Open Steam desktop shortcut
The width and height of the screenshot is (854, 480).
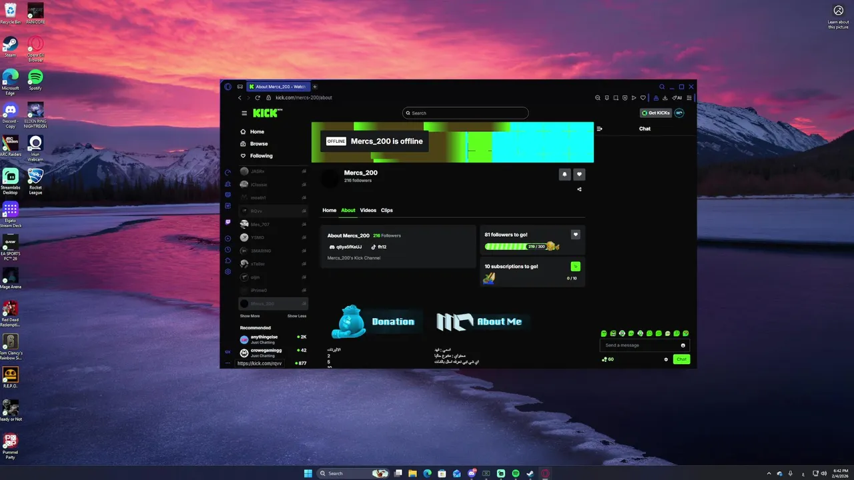coord(10,46)
